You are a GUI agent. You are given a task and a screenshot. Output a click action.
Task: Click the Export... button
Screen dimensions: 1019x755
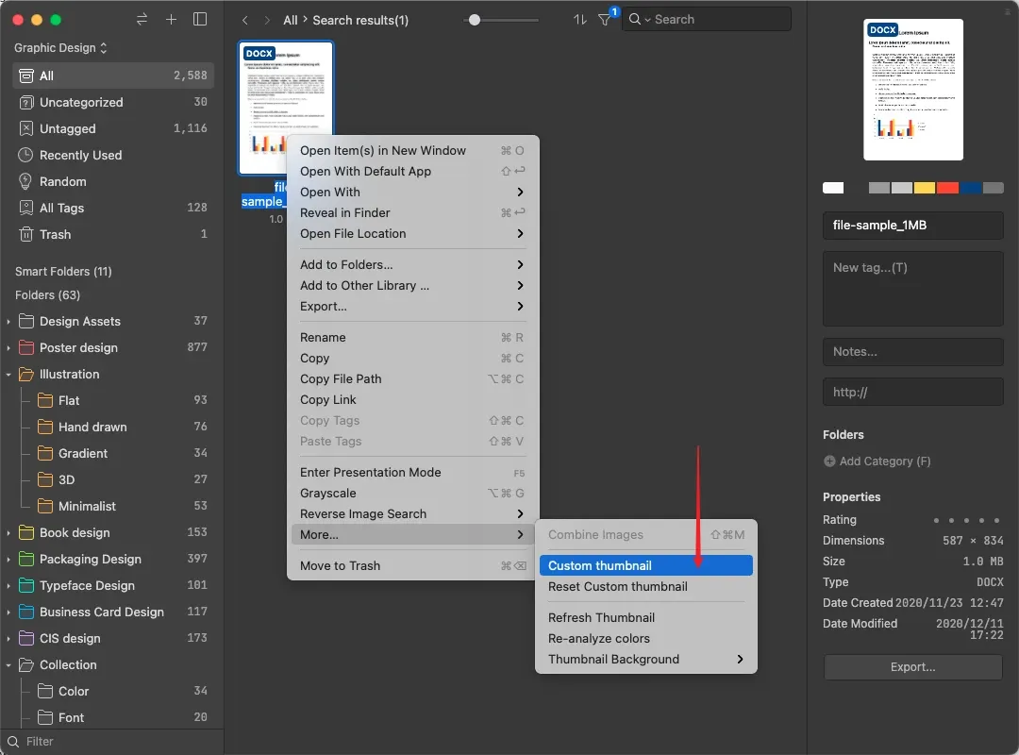(912, 667)
